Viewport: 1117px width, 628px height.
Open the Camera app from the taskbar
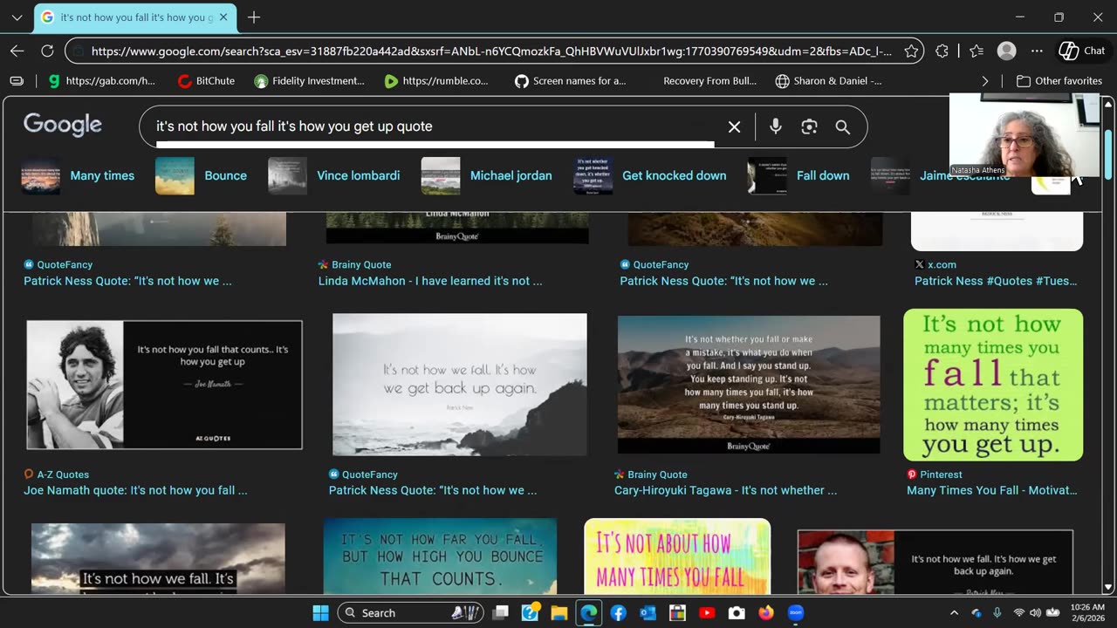[737, 613]
